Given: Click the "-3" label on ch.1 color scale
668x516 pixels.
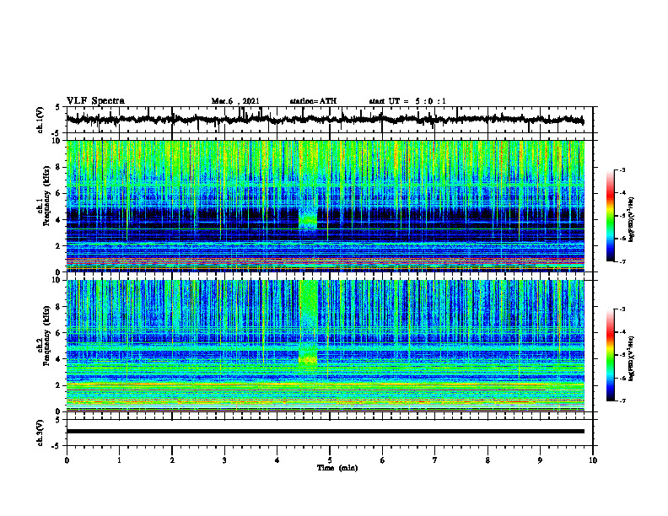Looking at the screenshot, I should click(622, 169).
